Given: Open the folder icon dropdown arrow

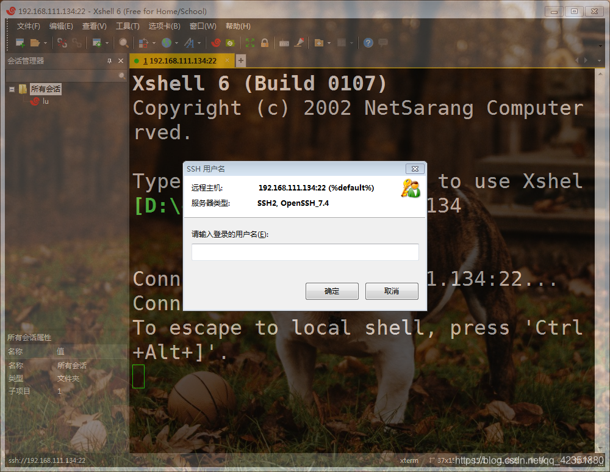Looking at the screenshot, I should [x=45, y=43].
